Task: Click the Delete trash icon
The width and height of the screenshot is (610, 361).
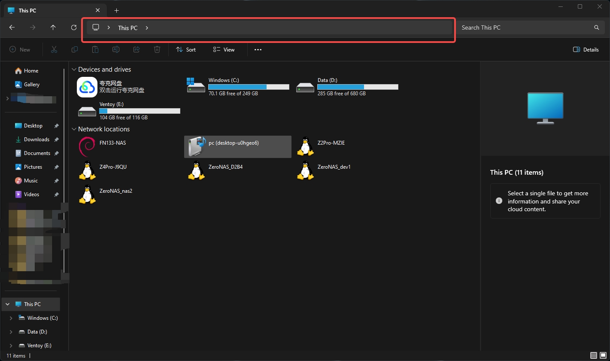Action: (x=157, y=50)
